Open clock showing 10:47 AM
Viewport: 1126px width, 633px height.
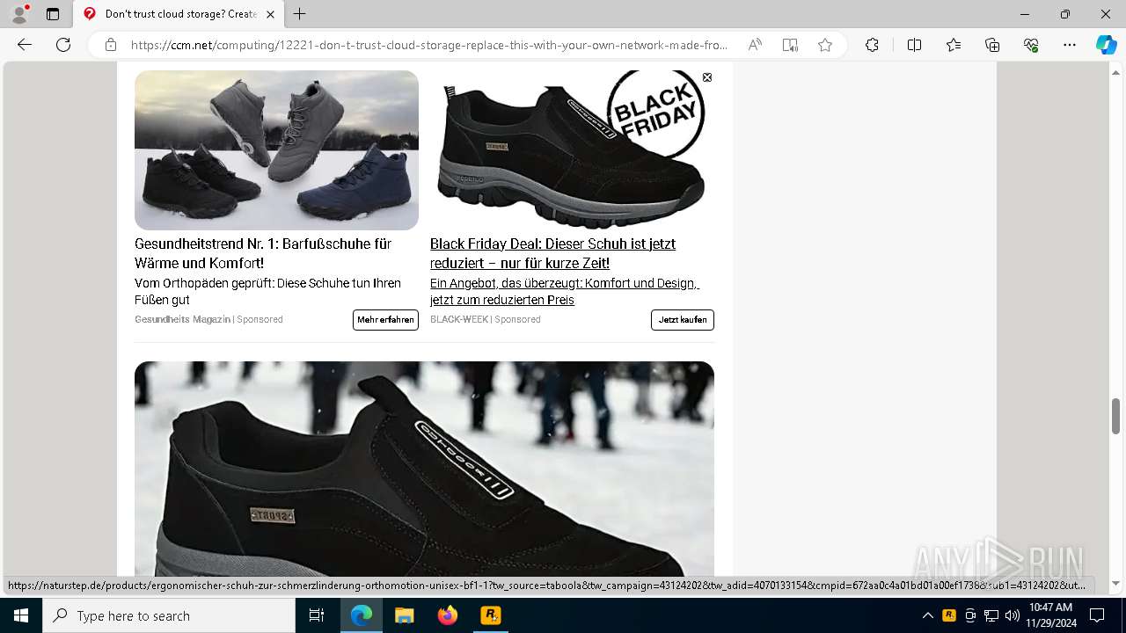coord(1050,615)
